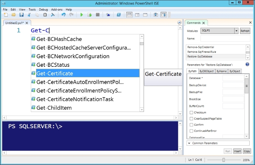This screenshot has height=165, width=255.
Task: Open the Add-ons menu
Action: (x=57, y=10)
